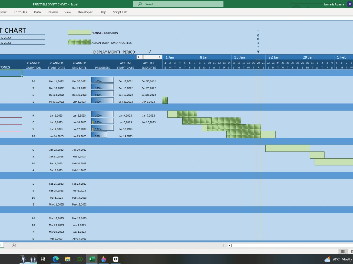Open the colorful droplet app on the taskbar
353x264 pixels.
(x=103, y=259)
